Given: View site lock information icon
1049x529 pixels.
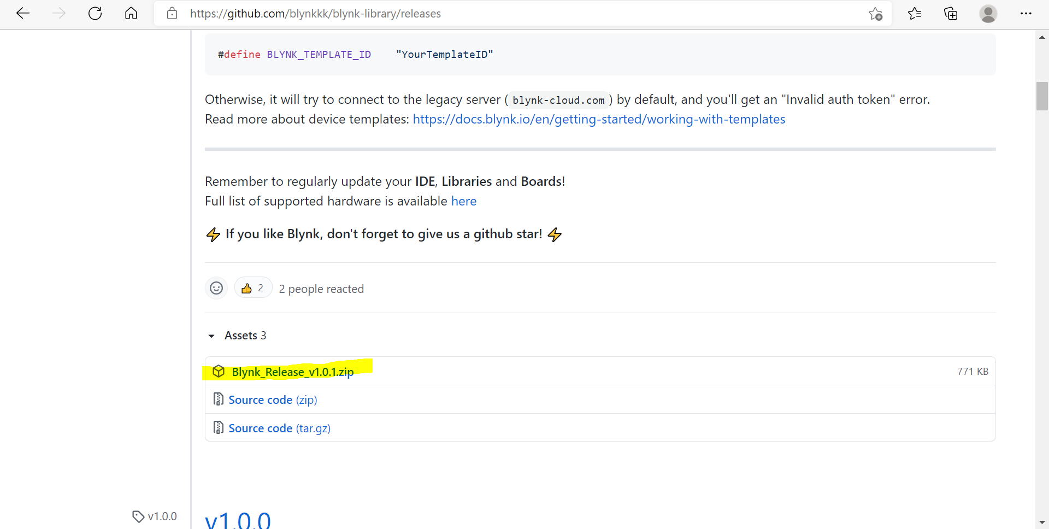Looking at the screenshot, I should click(x=172, y=14).
